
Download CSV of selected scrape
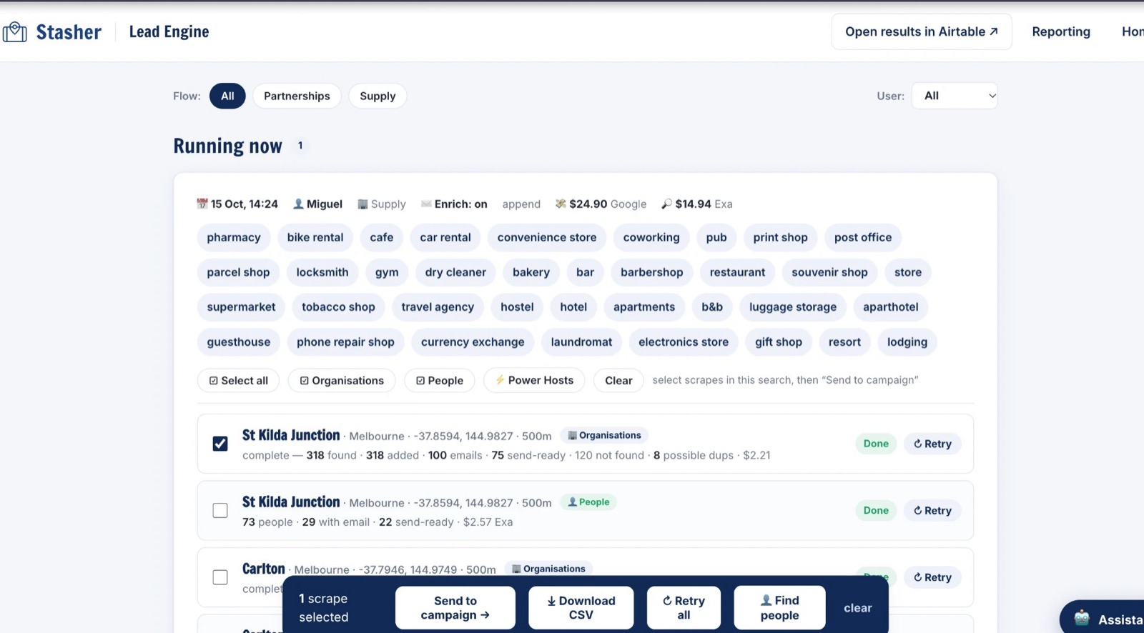581,608
